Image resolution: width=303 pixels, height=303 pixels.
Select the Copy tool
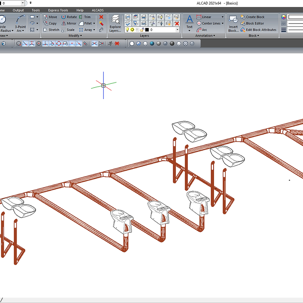point(50,24)
